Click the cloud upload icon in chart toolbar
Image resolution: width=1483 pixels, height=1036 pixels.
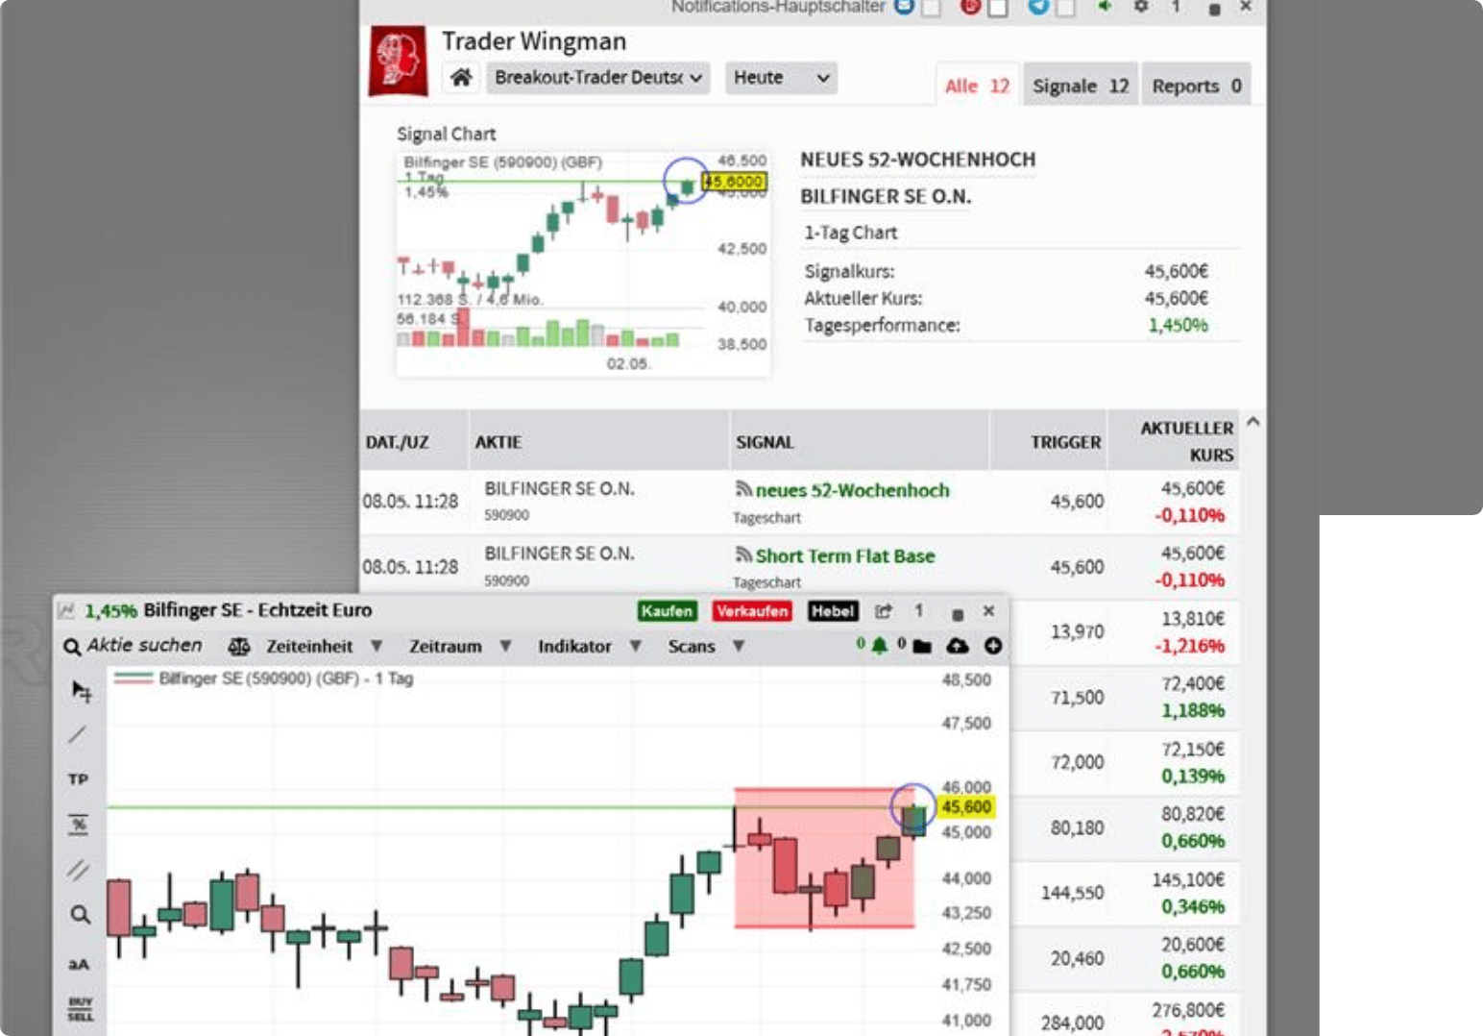(958, 646)
